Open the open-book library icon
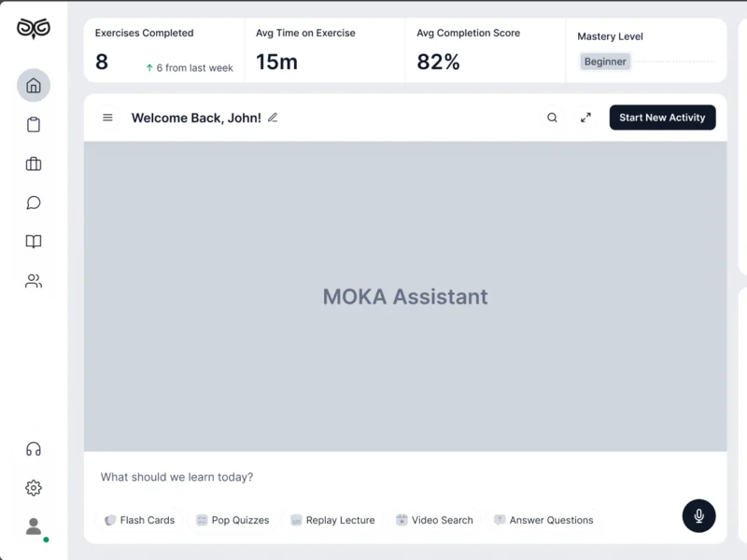 (34, 242)
